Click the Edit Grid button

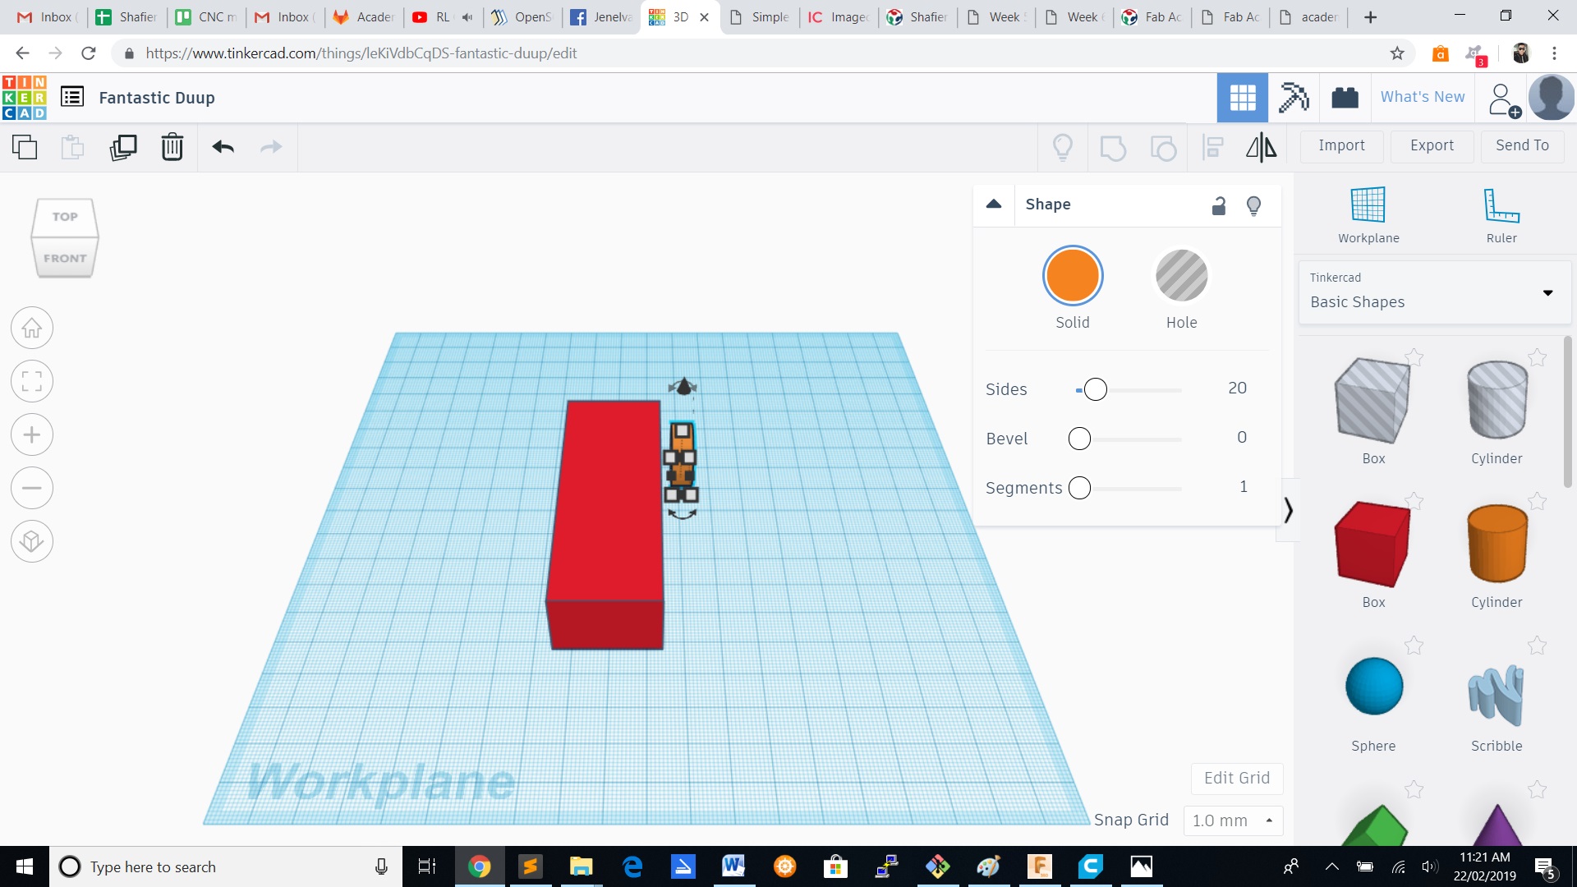coord(1236,778)
